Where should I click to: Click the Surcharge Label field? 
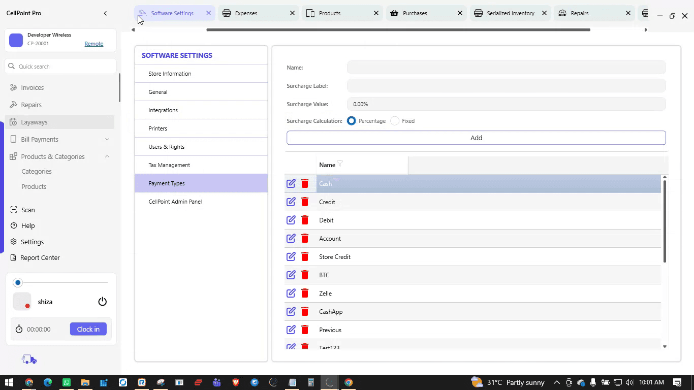pos(506,86)
